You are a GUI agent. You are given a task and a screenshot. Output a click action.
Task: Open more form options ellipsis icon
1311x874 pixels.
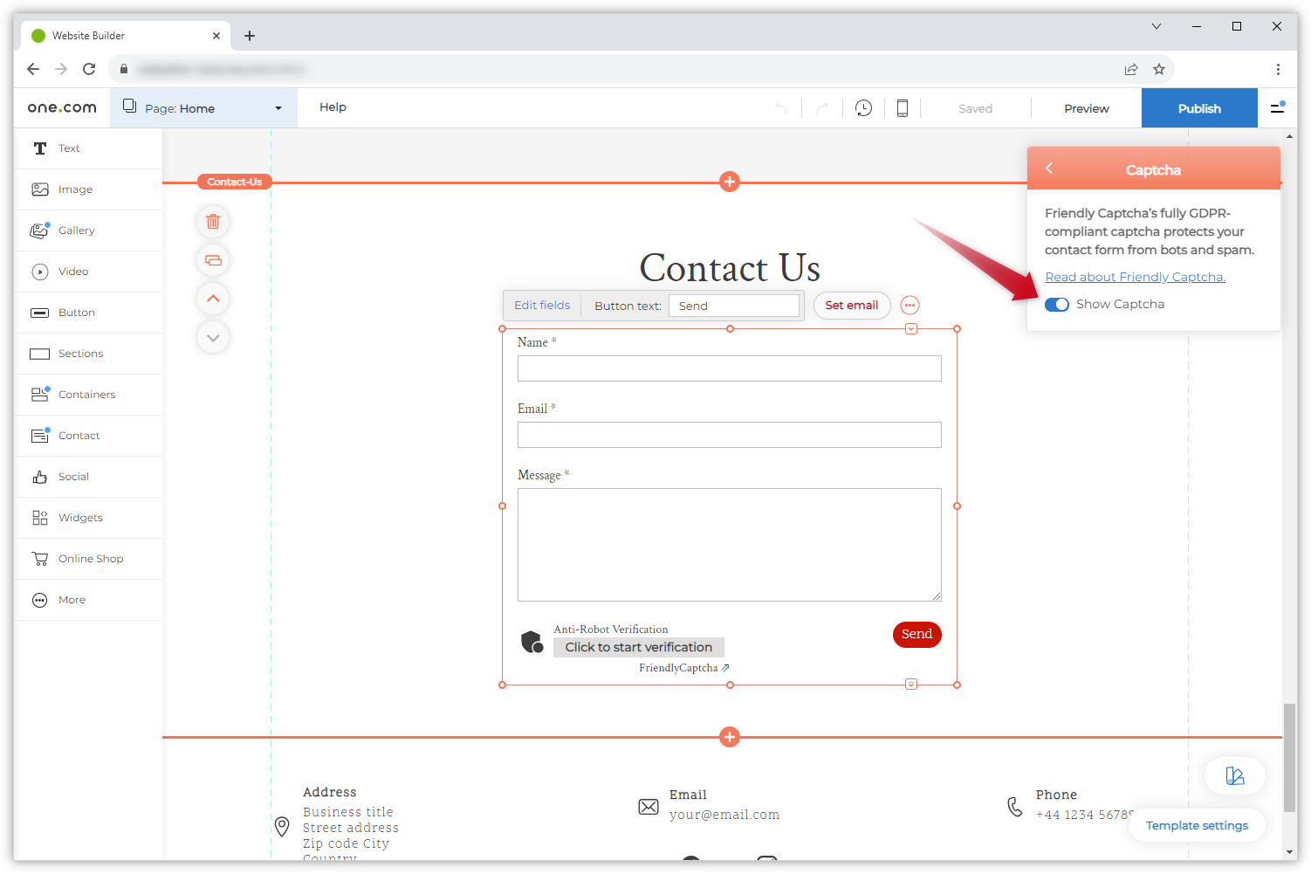[909, 306]
